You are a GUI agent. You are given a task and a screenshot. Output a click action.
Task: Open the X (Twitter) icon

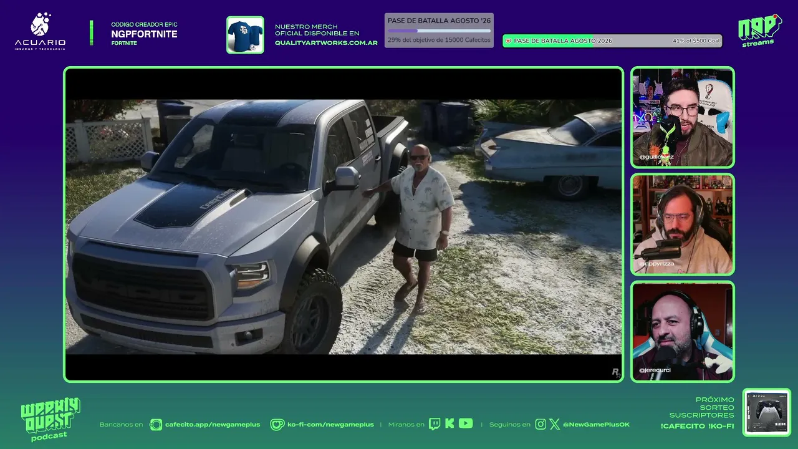pos(554,425)
